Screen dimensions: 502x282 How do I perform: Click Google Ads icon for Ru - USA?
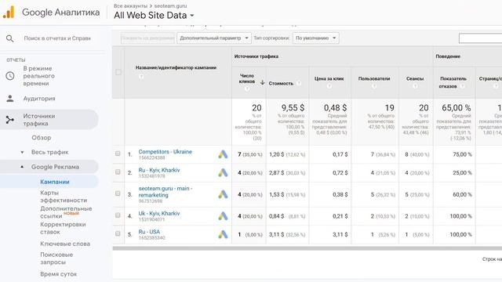223,234
